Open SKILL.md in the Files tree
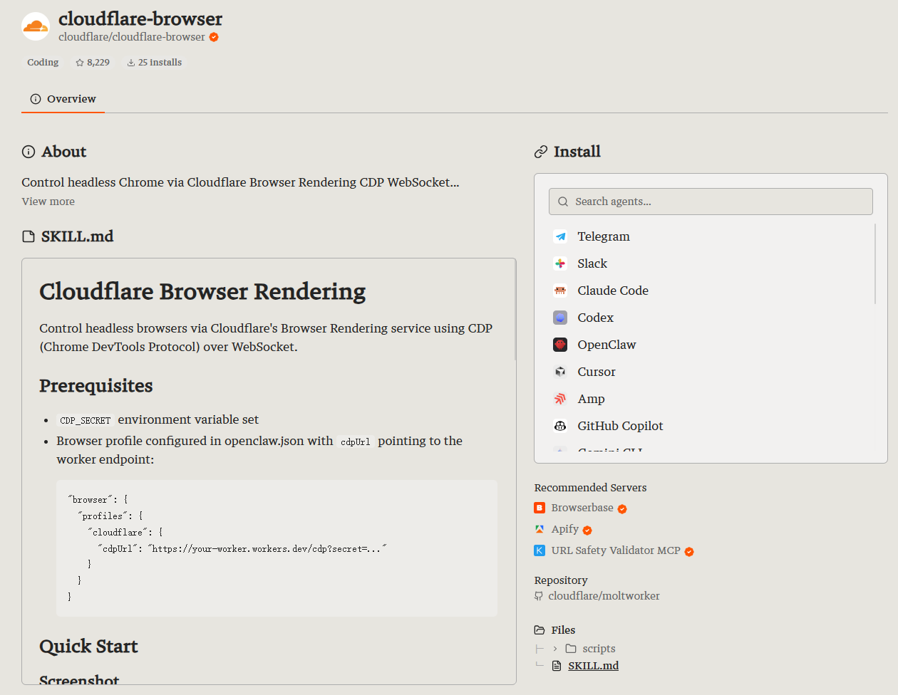The width and height of the screenshot is (898, 695). 593,666
